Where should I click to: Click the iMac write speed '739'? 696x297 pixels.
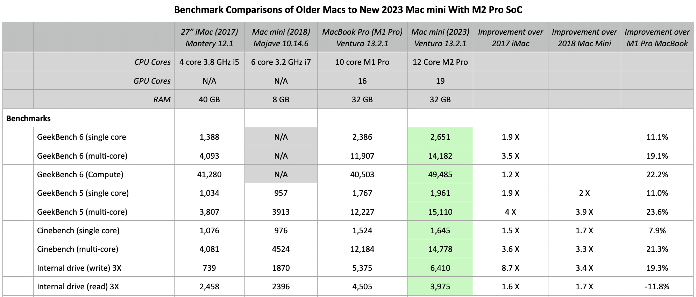[209, 268]
